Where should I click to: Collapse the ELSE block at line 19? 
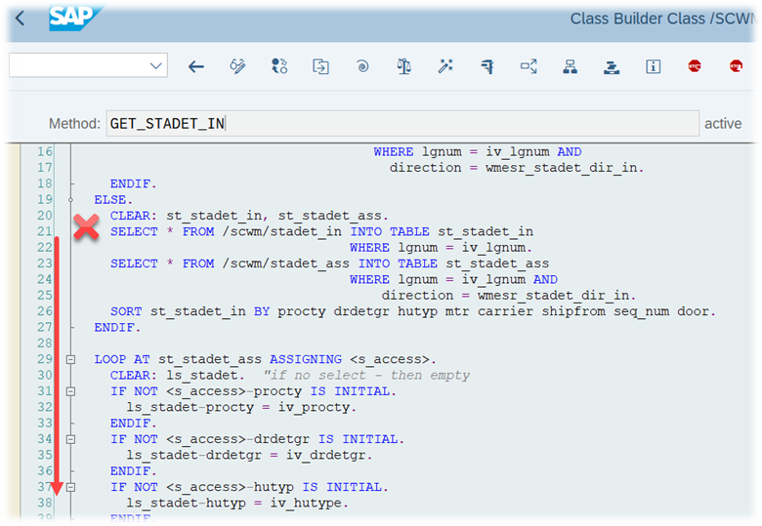[71, 199]
